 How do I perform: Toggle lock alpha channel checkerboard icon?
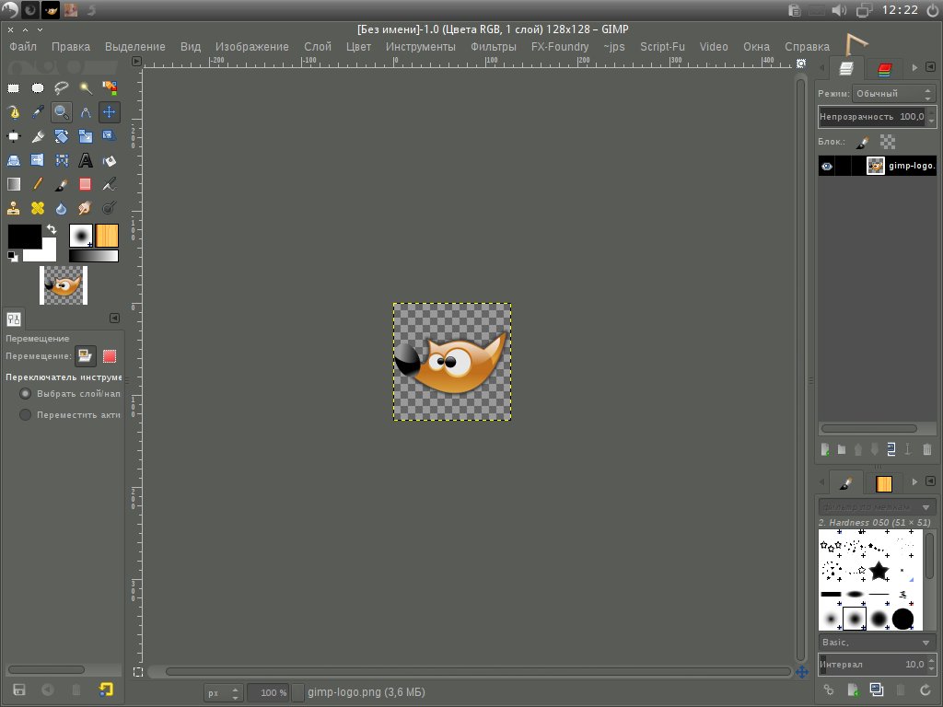[887, 142]
